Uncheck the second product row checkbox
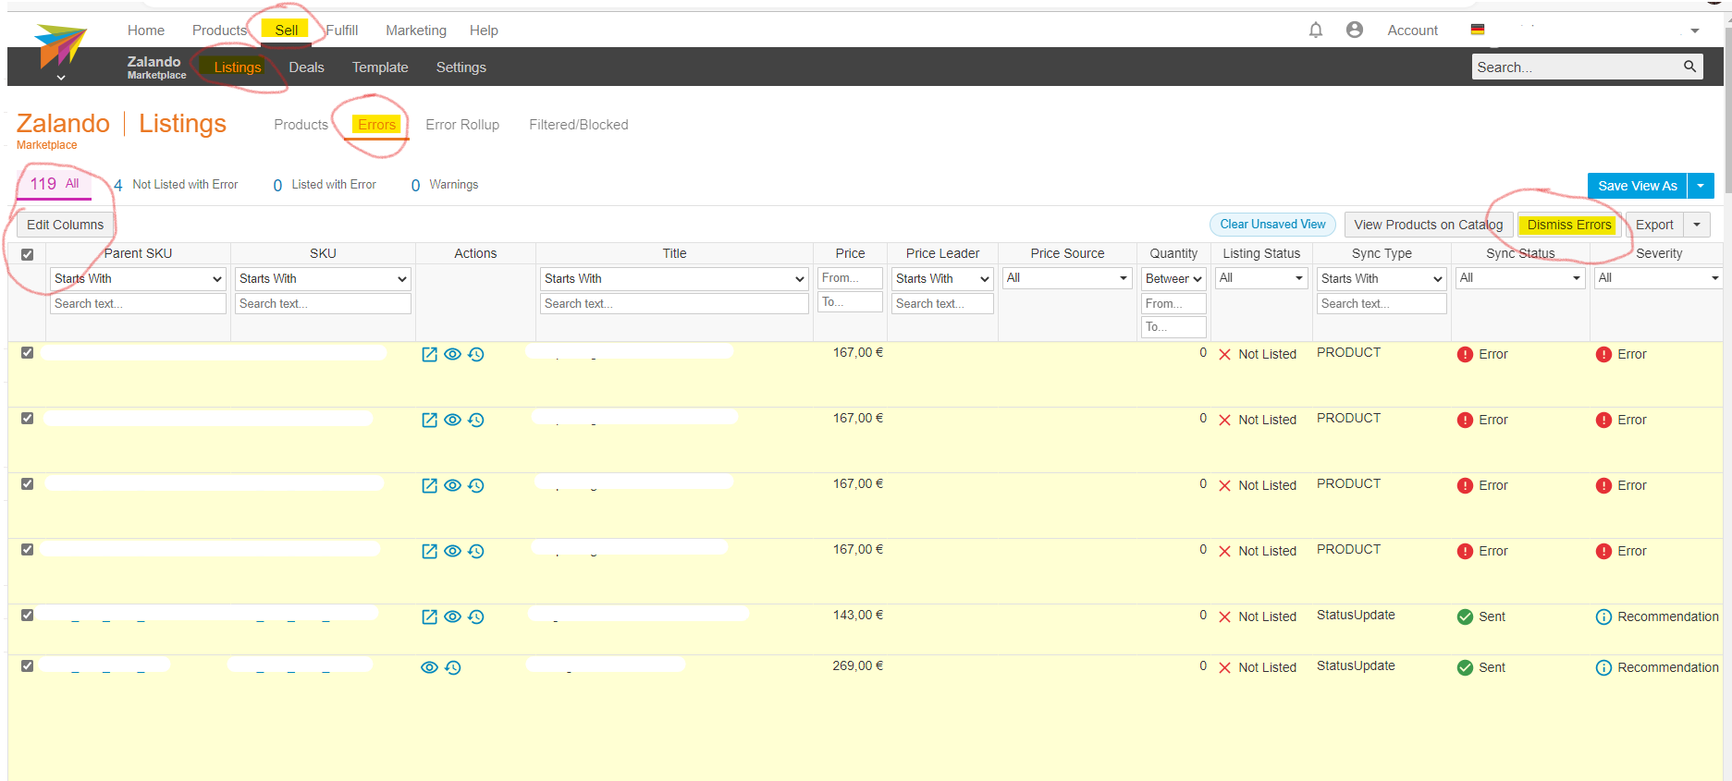This screenshot has height=781, width=1732. pos(27,418)
